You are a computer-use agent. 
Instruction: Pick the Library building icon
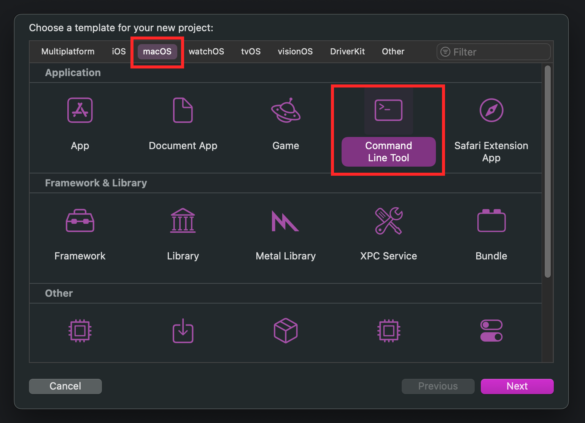click(x=183, y=220)
